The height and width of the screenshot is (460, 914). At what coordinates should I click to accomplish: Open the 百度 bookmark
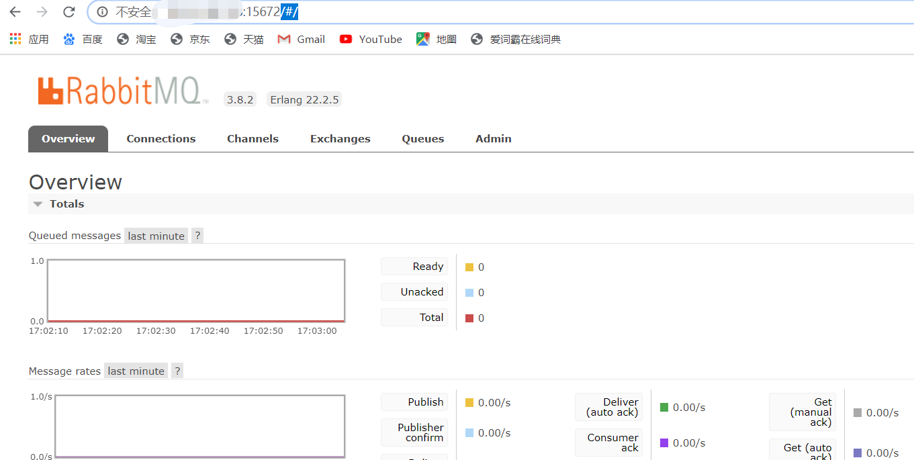[x=83, y=40]
